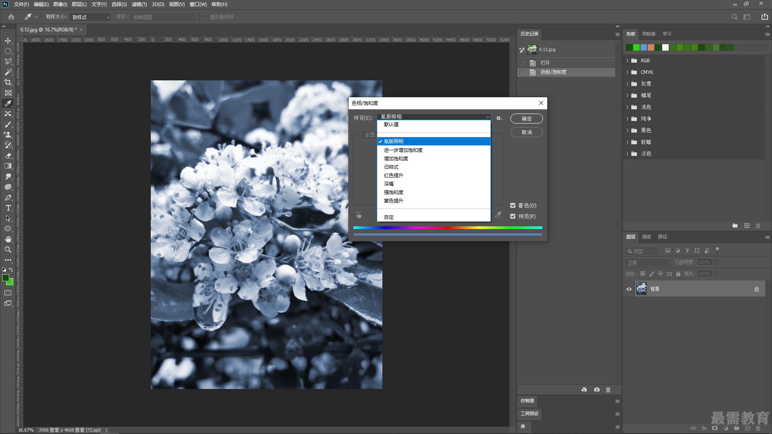Click the on-image adjustment hand icon

pyautogui.click(x=359, y=215)
